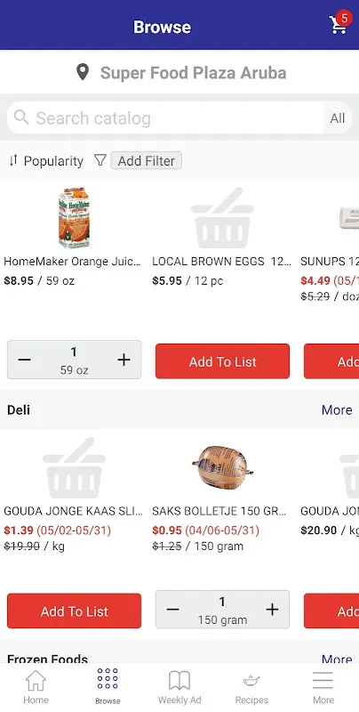Open the shopping cart with 5 items
Viewport: 359px width, 712px height.
click(x=339, y=24)
